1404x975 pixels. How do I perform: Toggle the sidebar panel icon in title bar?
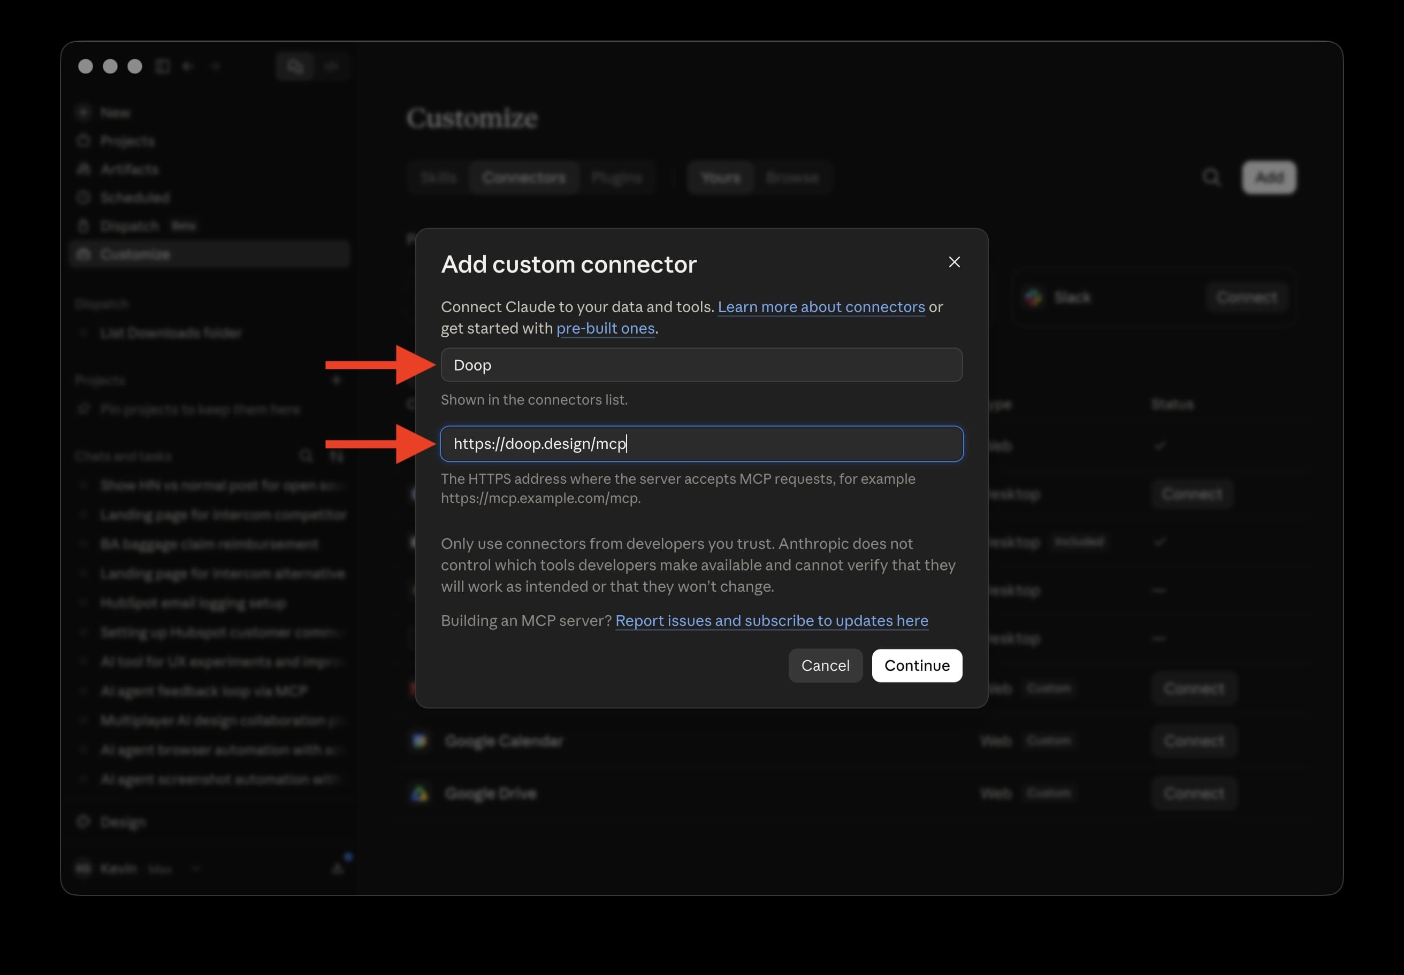pyautogui.click(x=163, y=66)
